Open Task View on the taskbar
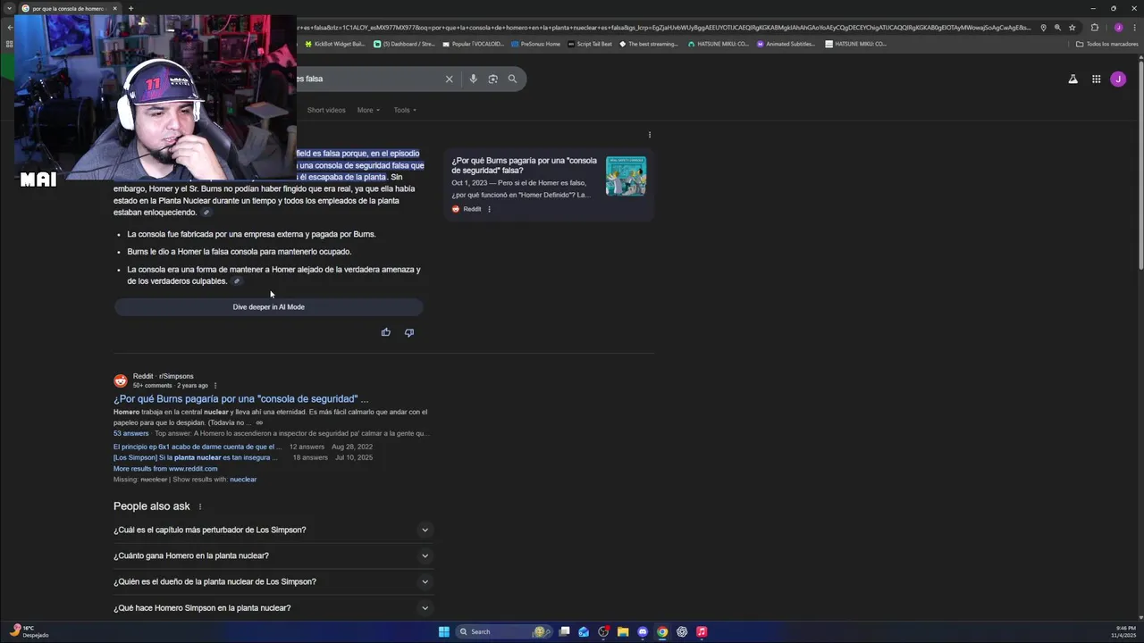1144x643 pixels. [565, 631]
